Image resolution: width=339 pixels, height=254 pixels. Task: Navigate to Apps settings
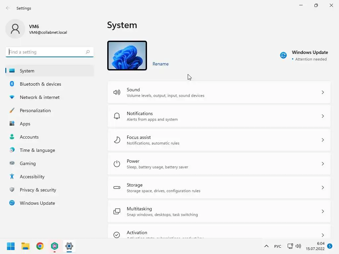coord(50,124)
